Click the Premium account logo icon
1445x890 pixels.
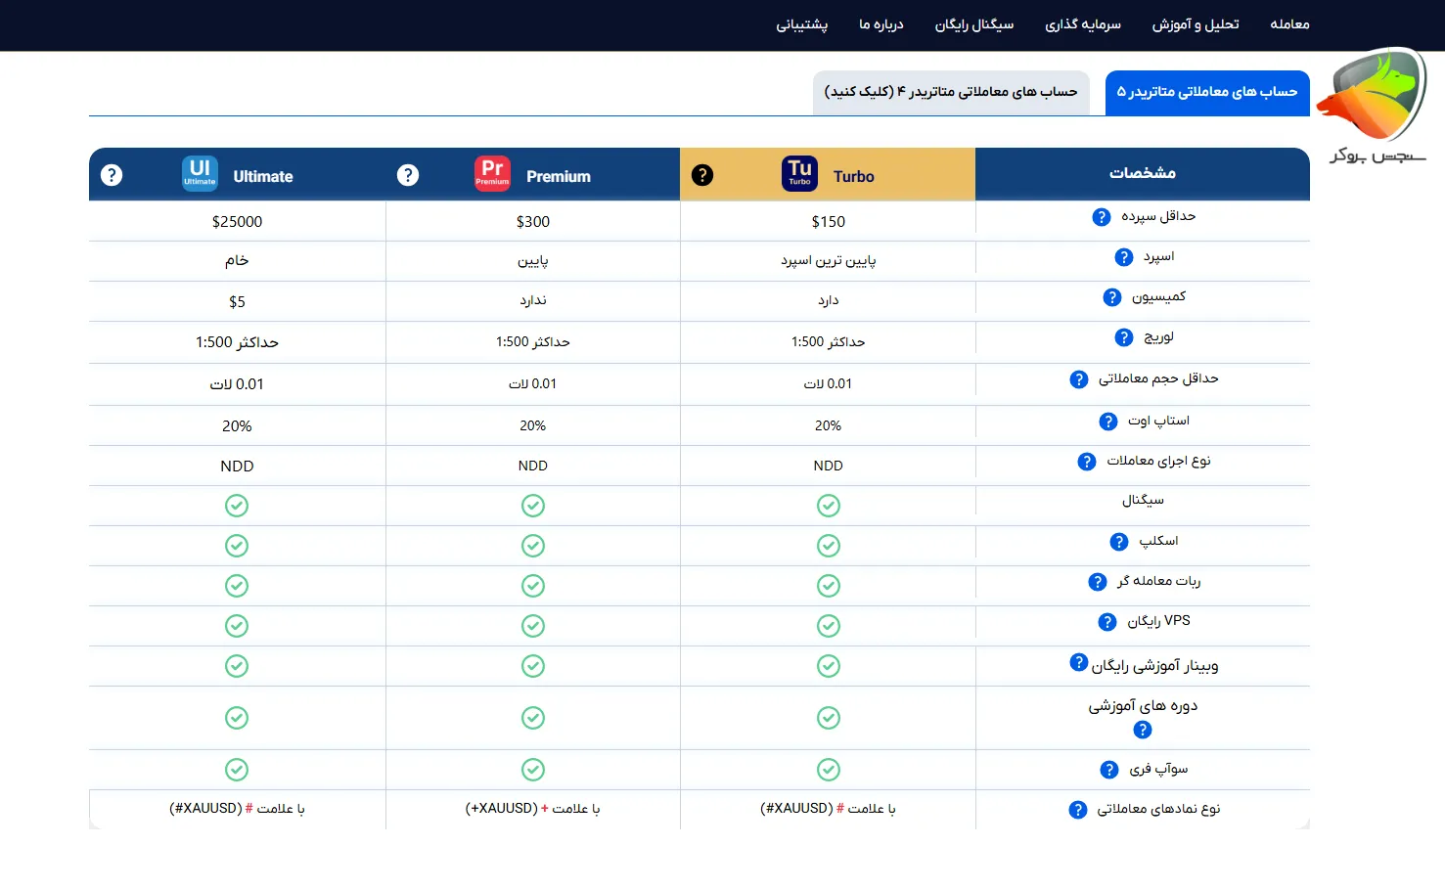click(492, 173)
